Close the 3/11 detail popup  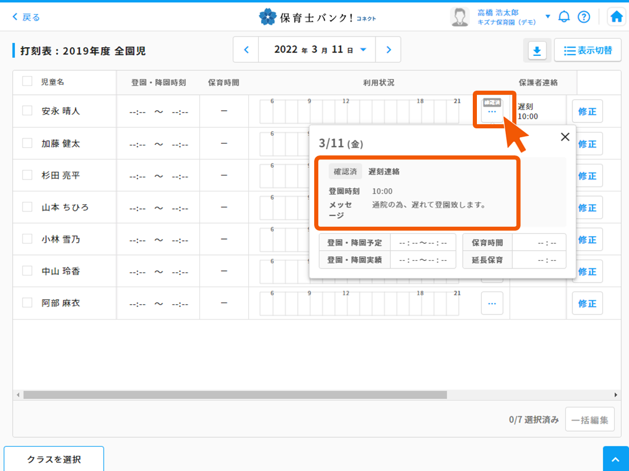pyautogui.click(x=565, y=137)
